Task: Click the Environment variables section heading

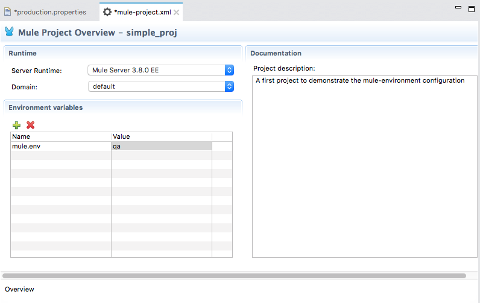Action: pos(46,107)
